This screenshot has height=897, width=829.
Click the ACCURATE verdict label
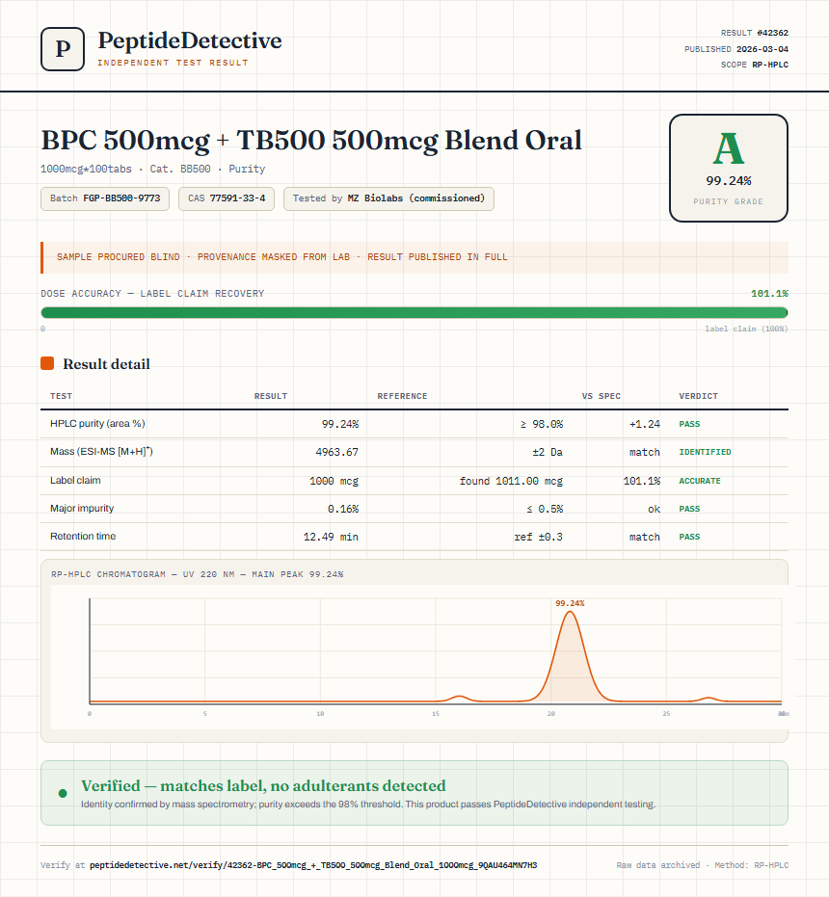click(700, 481)
